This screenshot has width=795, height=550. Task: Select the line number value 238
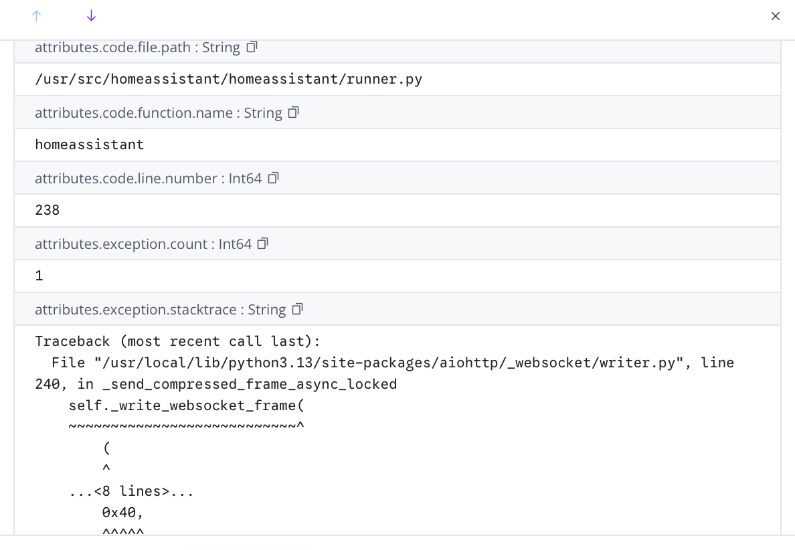[x=47, y=210]
